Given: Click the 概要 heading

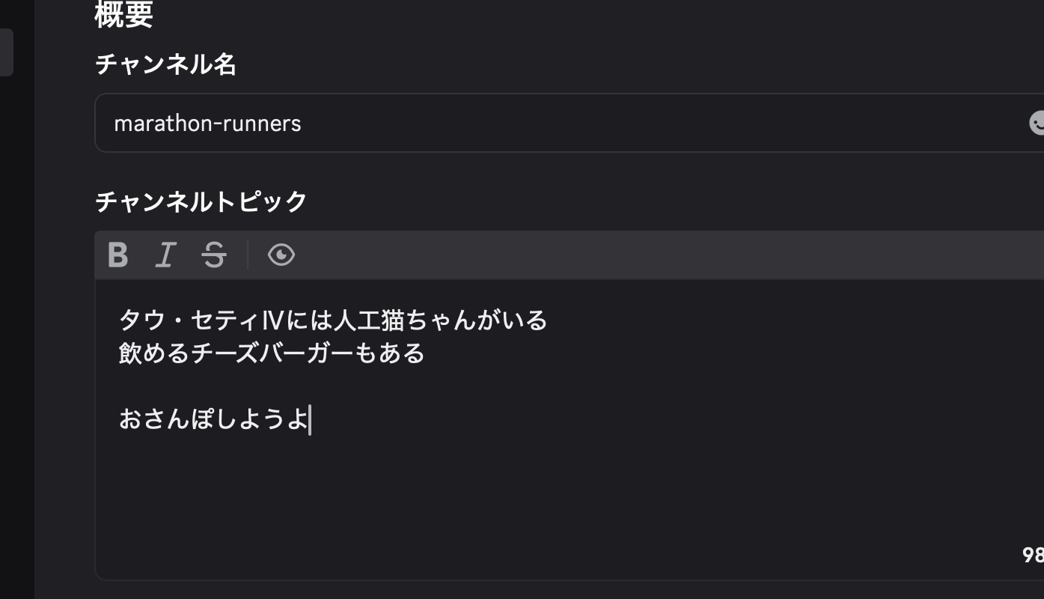Looking at the screenshot, I should coord(124,15).
